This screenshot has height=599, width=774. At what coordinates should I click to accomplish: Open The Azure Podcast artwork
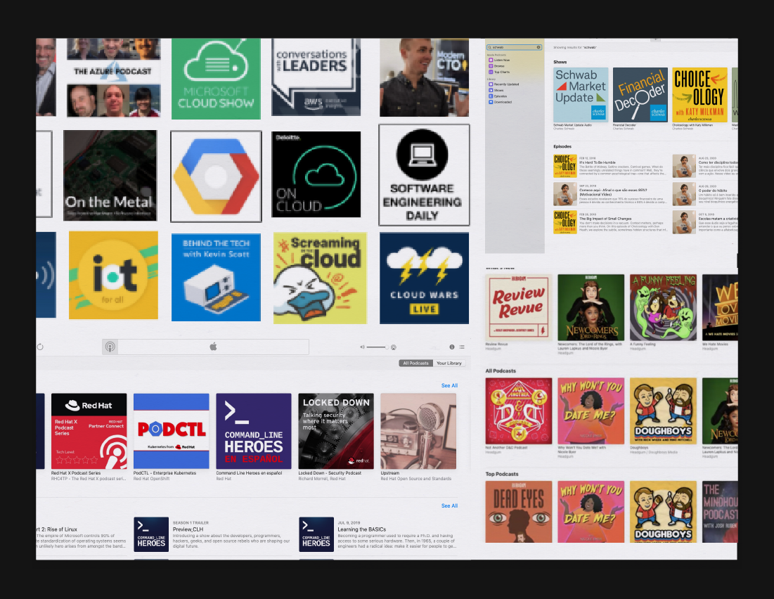[113, 77]
